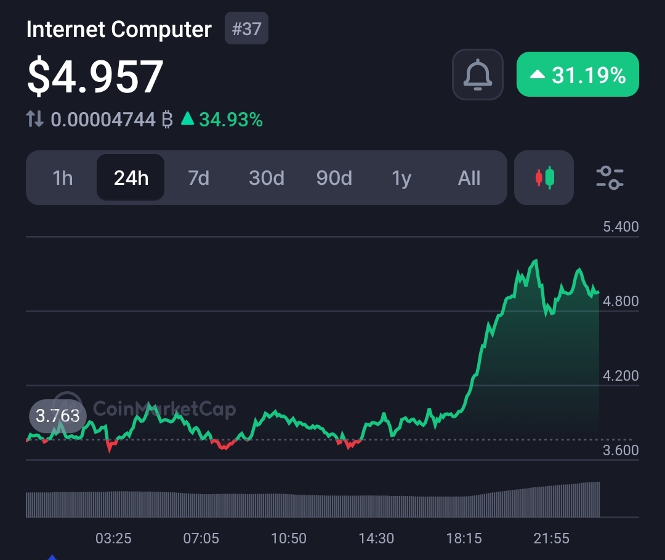Tap the 10:50 time axis label
Screen dimensions: 665x560
pos(288,538)
